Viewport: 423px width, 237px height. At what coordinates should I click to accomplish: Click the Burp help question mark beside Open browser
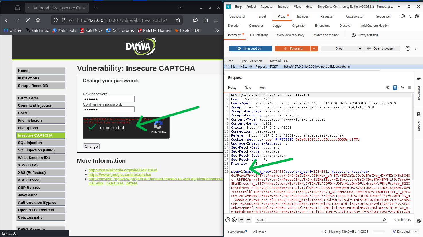408,48
